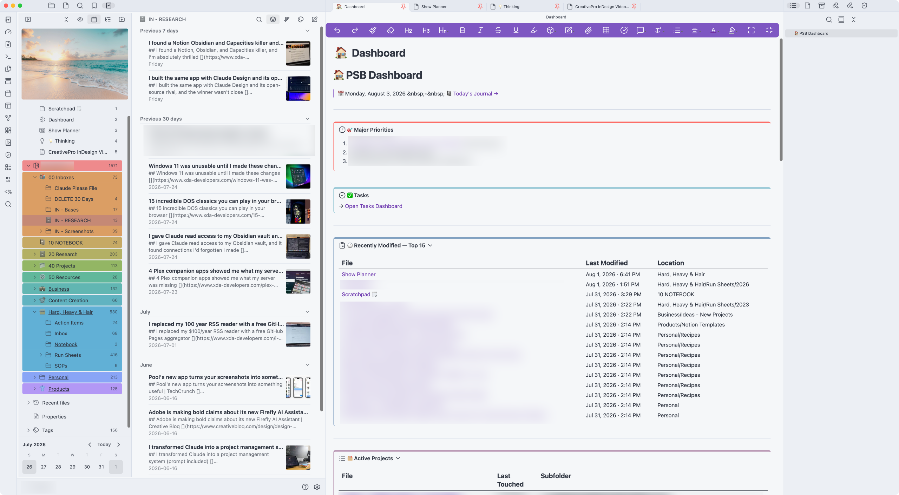Expand the Tags section

pos(28,430)
